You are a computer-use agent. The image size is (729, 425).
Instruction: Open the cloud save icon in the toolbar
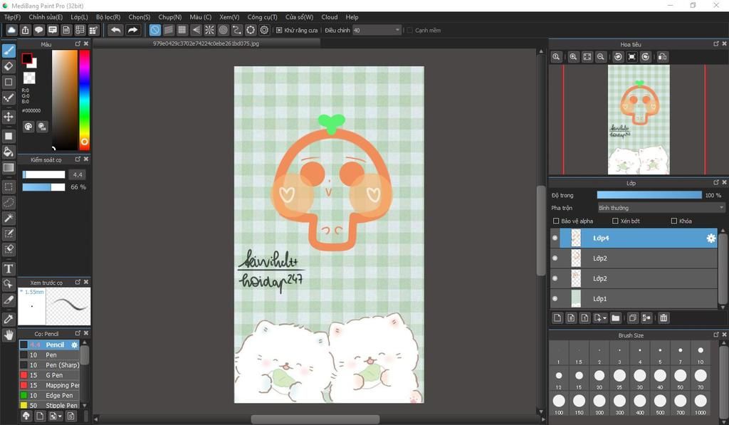coord(11,30)
